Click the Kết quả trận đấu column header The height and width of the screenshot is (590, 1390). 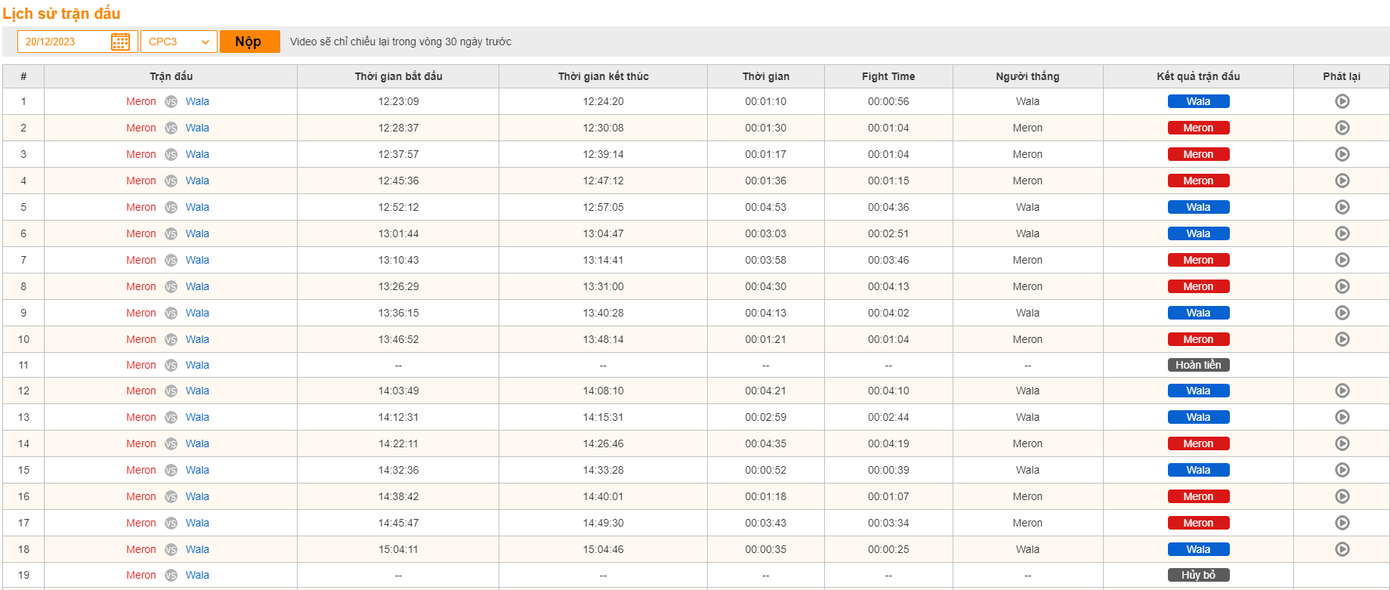coord(1198,76)
